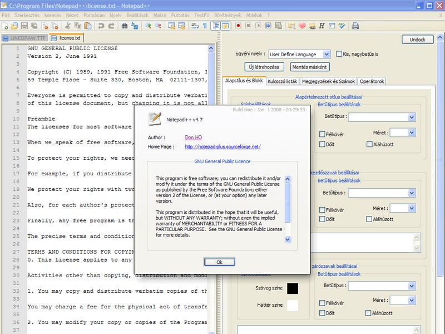Open Find with the binoculars icon

(124, 26)
